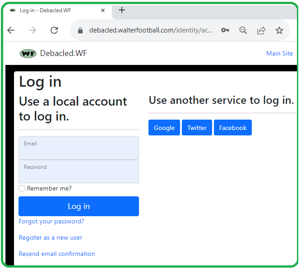The image size is (301, 269).
Task: Go to the Main Site link
Action: pyautogui.click(x=279, y=53)
